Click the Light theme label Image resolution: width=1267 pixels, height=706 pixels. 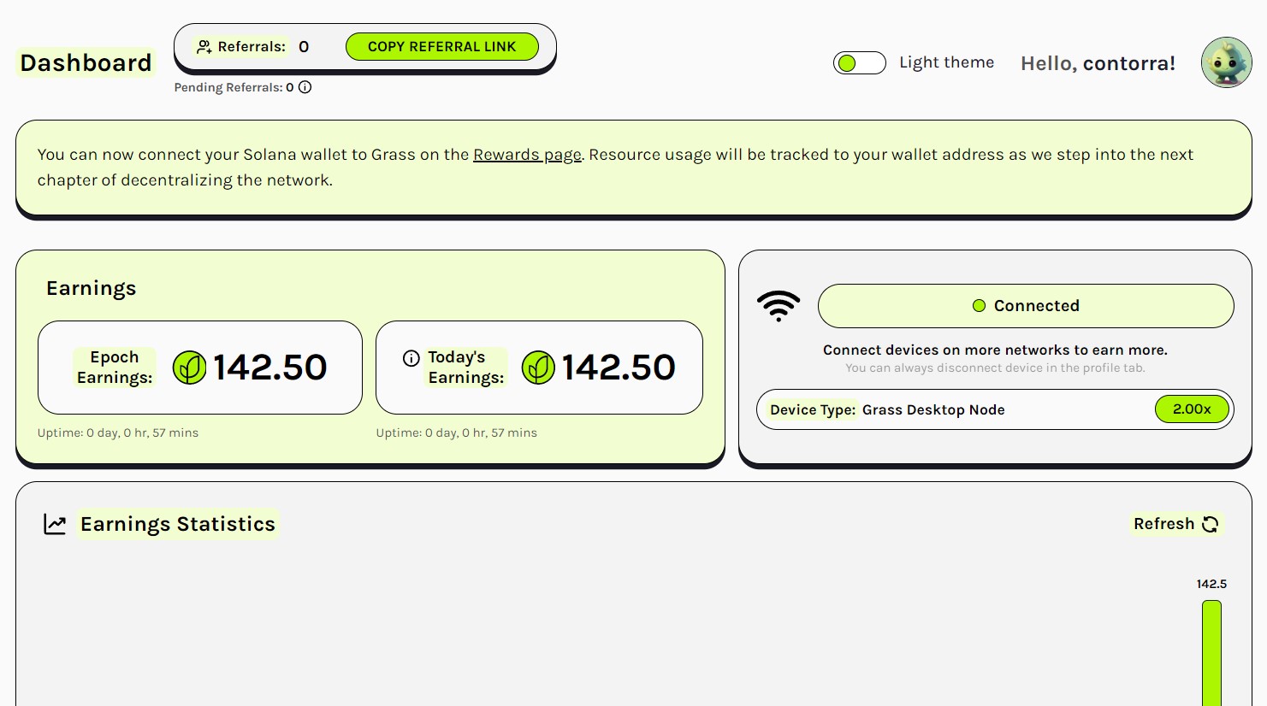946,62
